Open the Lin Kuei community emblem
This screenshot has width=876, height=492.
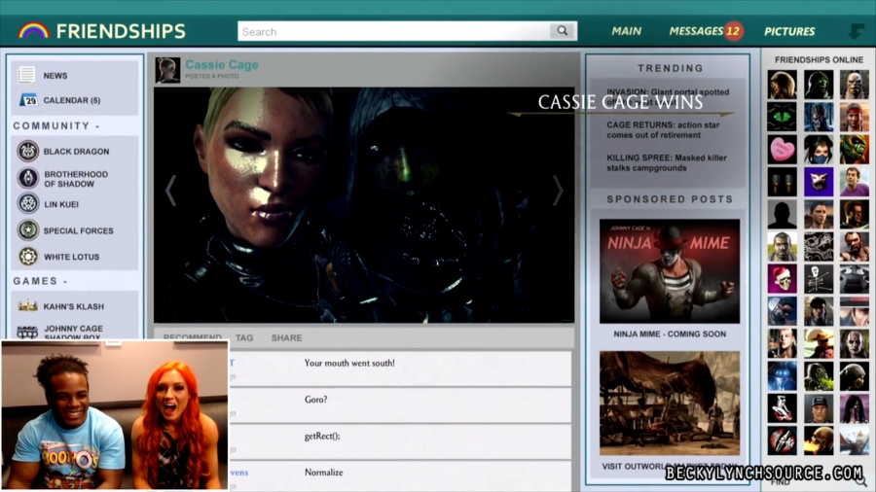pos(28,204)
